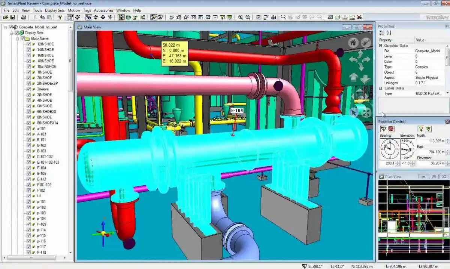This screenshot has height=269, width=450.
Task: Collapse the Label Data section in Properties
Action: pyautogui.click(x=380, y=88)
